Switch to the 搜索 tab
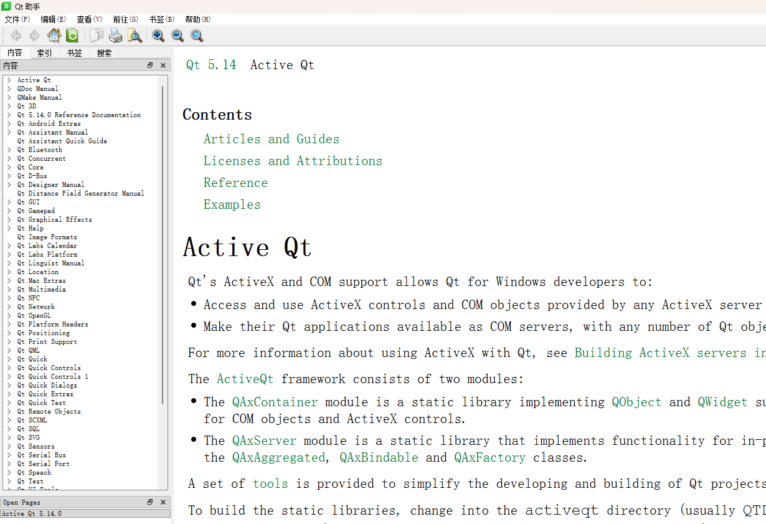The width and height of the screenshot is (766, 524). pyautogui.click(x=105, y=53)
